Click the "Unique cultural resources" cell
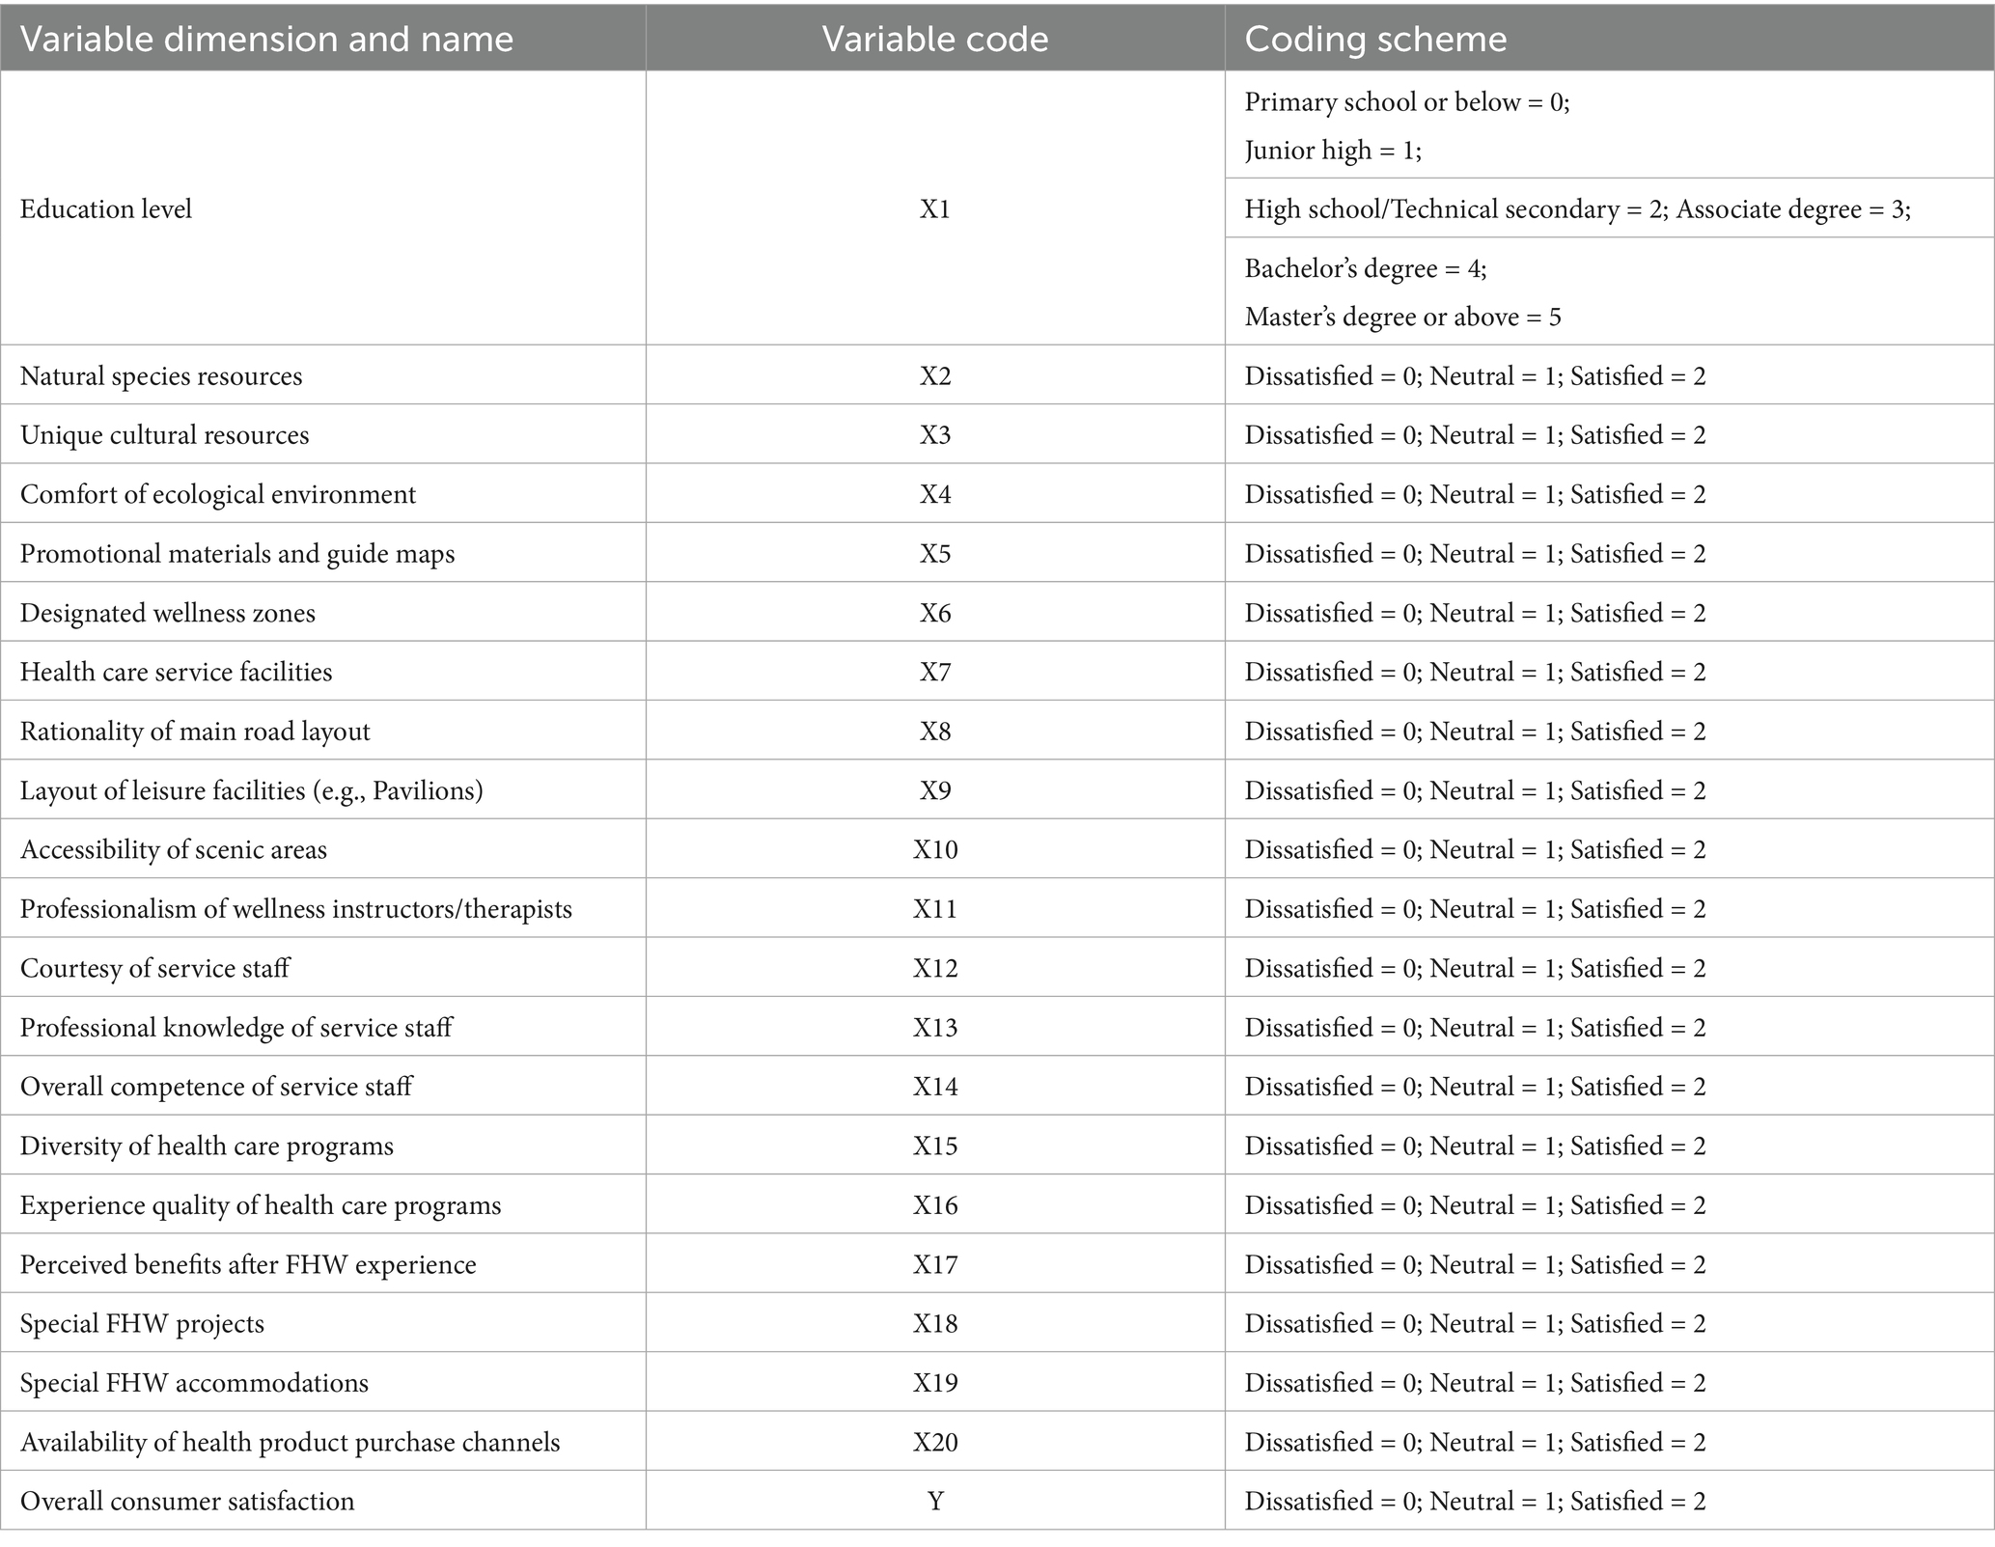This screenshot has height=1547, width=1995. (165, 435)
